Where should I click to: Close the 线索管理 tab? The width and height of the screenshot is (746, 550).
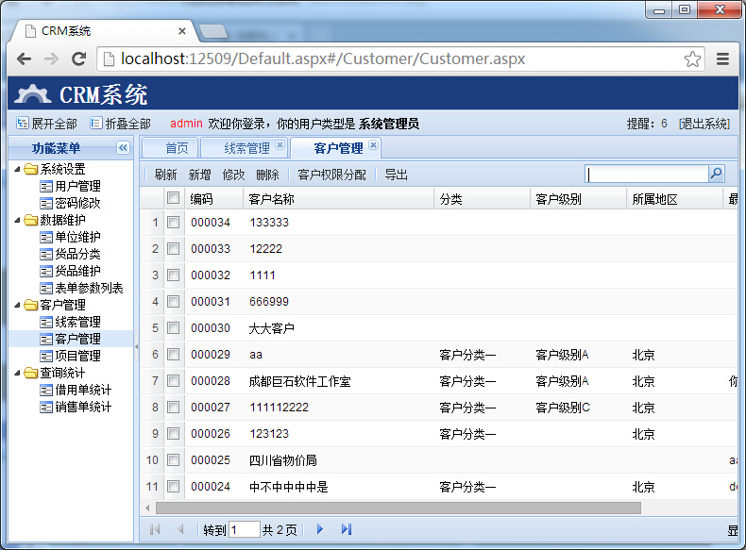pos(280,145)
